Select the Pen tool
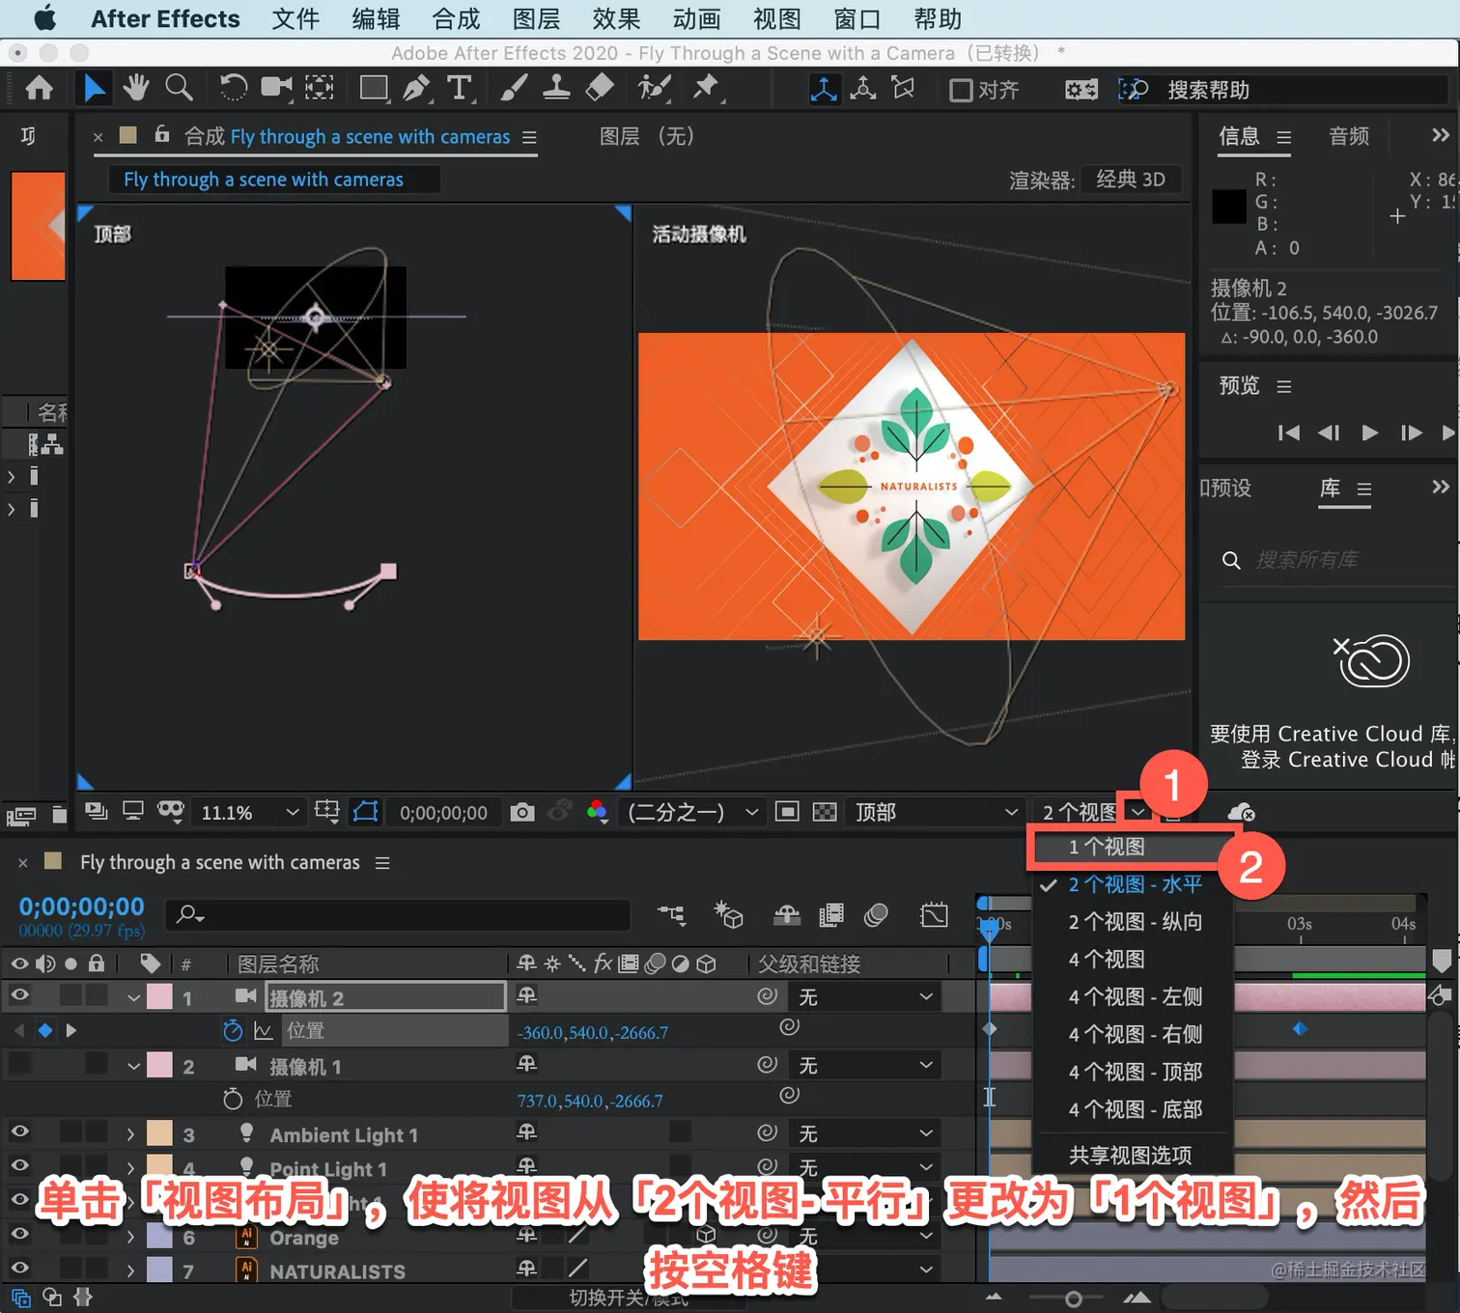Viewport: 1460px width, 1313px height. click(416, 89)
